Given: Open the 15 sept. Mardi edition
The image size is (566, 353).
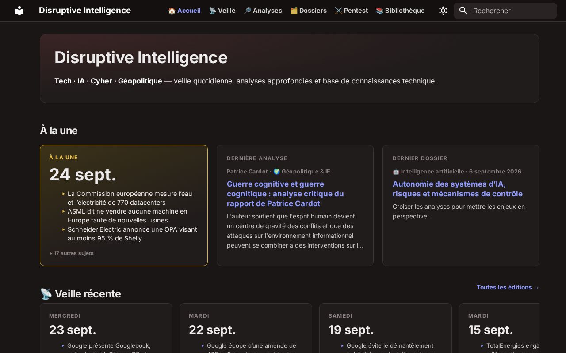Looking at the screenshot, I should [x=499, y=328].
